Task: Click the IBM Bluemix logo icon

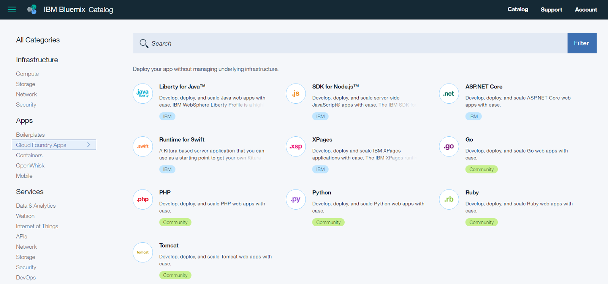Action: pyautogui.click(x=32, y=9)
